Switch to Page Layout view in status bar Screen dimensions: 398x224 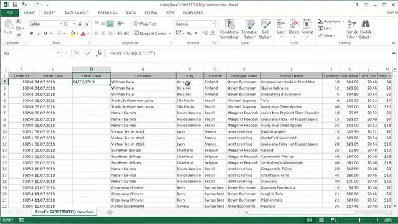point(322,220)
